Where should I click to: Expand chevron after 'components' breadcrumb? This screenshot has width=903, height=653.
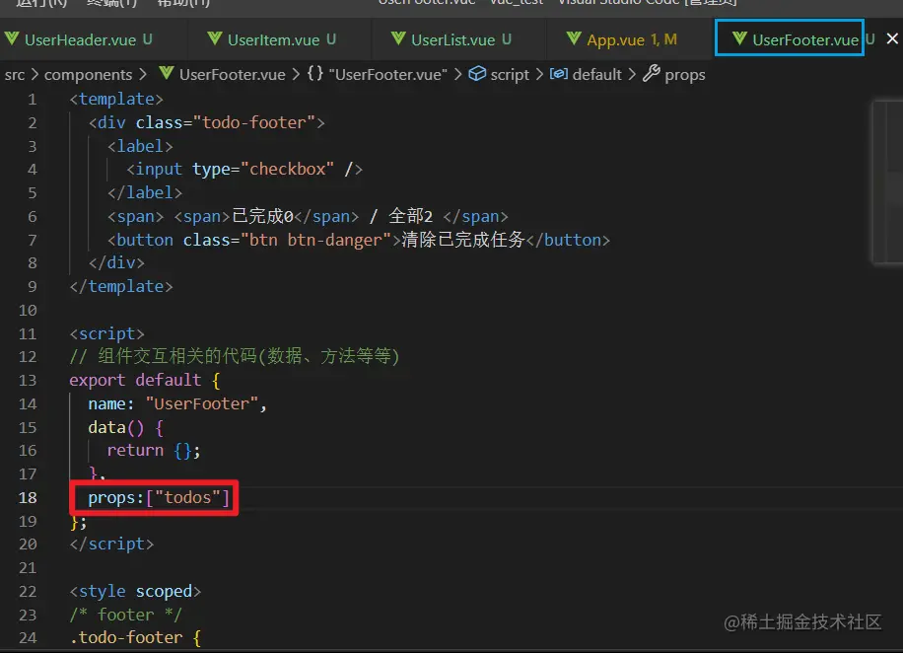(143, 75)
